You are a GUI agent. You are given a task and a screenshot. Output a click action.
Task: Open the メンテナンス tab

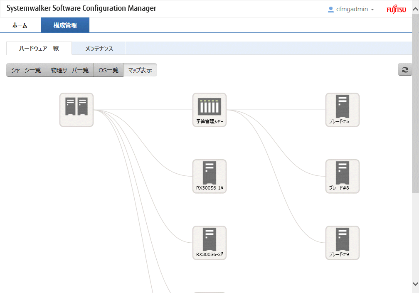coord(99,49)
